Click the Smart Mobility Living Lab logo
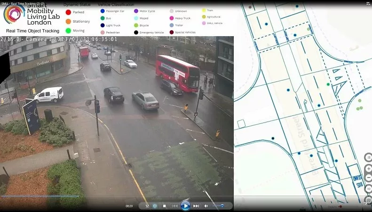Viewport: 372px width, 212px height. (x=14, y=14)
